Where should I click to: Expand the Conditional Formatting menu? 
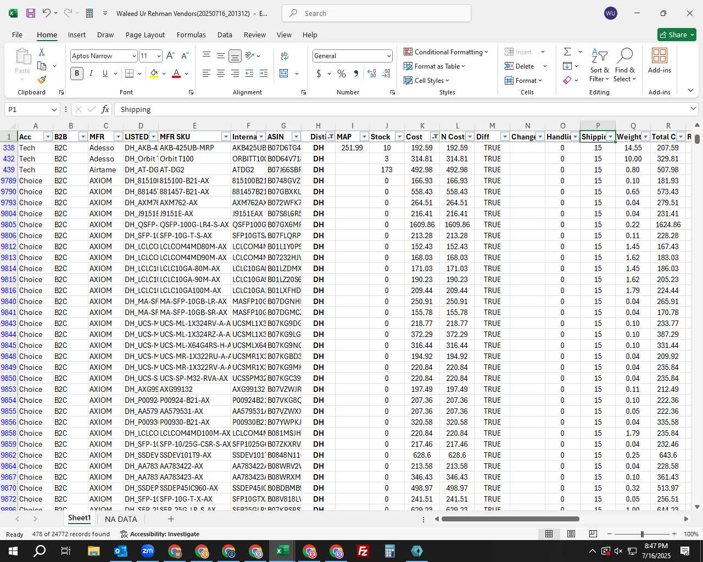click(446, 52)
